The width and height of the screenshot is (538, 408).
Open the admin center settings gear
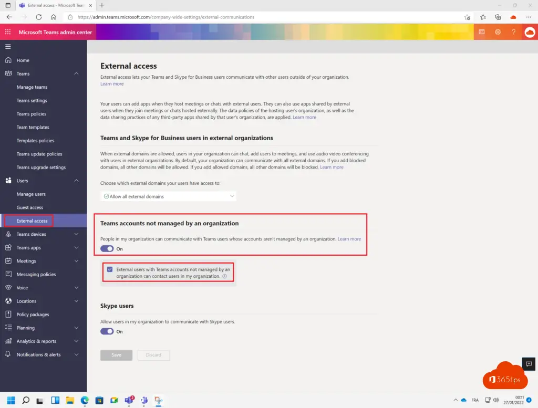(x=498, y=32)
